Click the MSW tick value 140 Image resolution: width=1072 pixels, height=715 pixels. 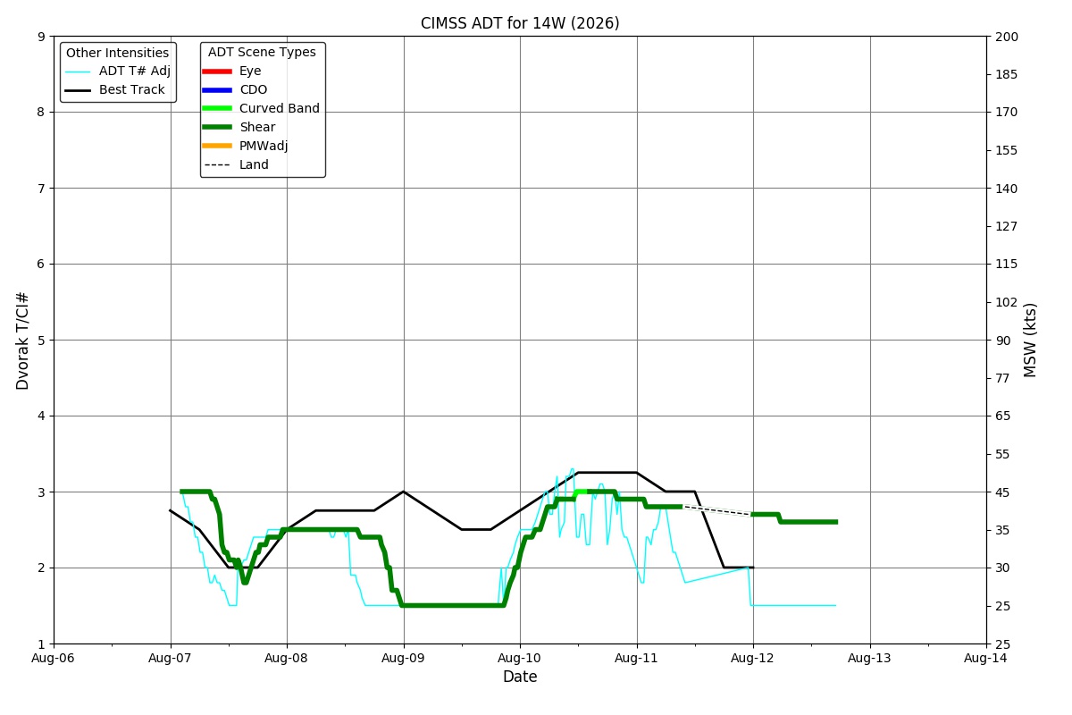point(1007,189)
